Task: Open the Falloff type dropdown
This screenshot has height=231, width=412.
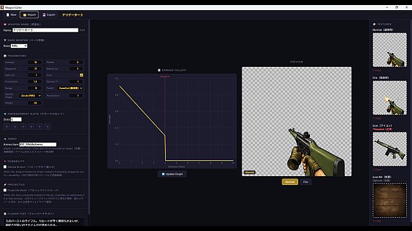Action: pos(70,88)
